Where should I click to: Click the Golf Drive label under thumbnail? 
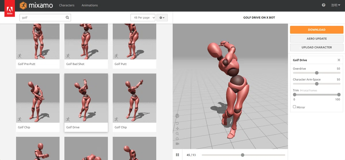coord(73,127)
